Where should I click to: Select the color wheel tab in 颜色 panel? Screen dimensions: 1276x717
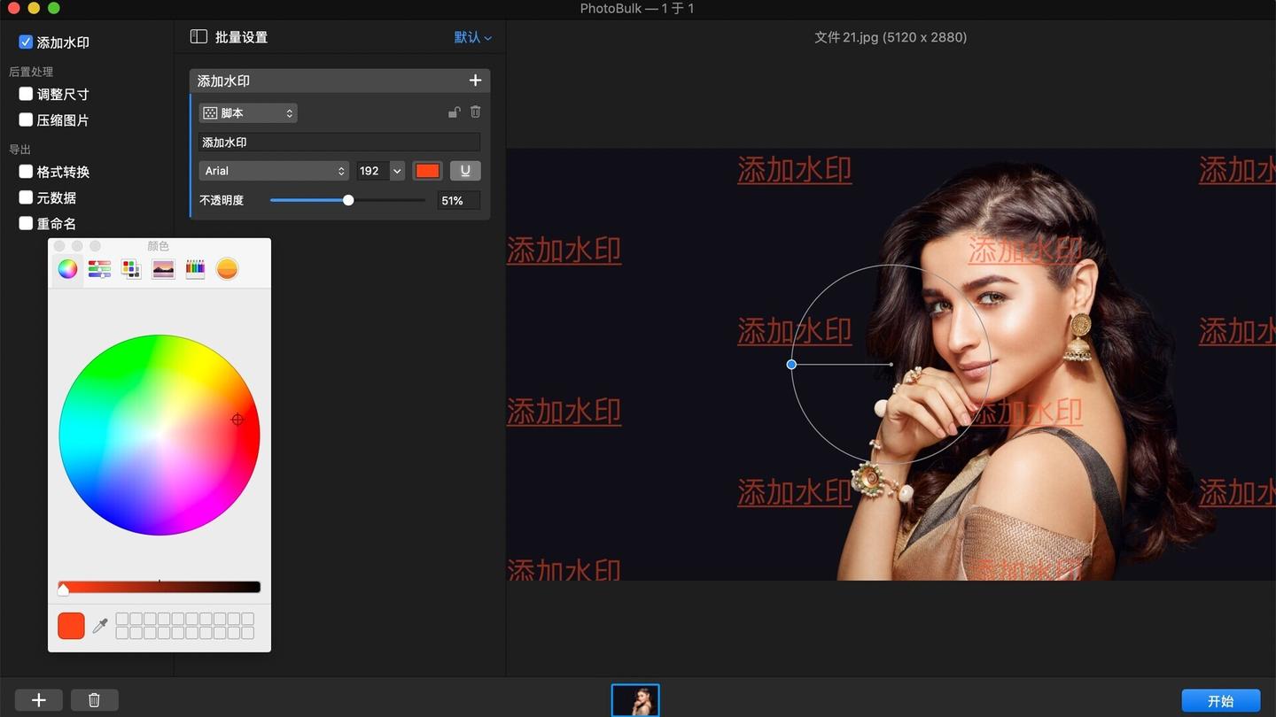[68, 269]
